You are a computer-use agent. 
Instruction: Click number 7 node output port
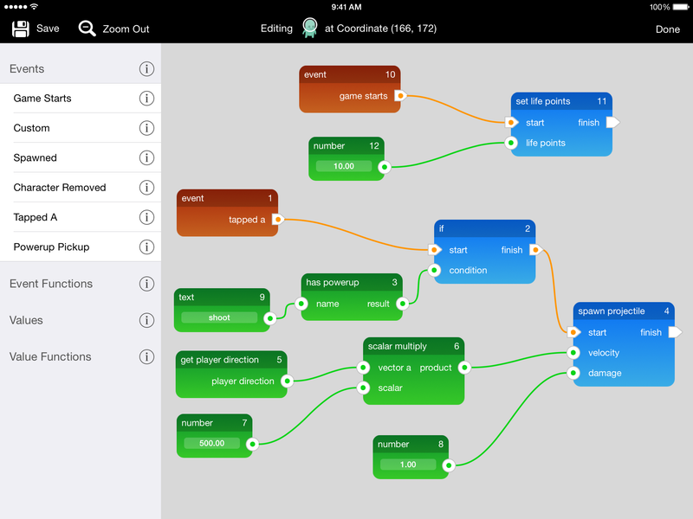[252, 444]
